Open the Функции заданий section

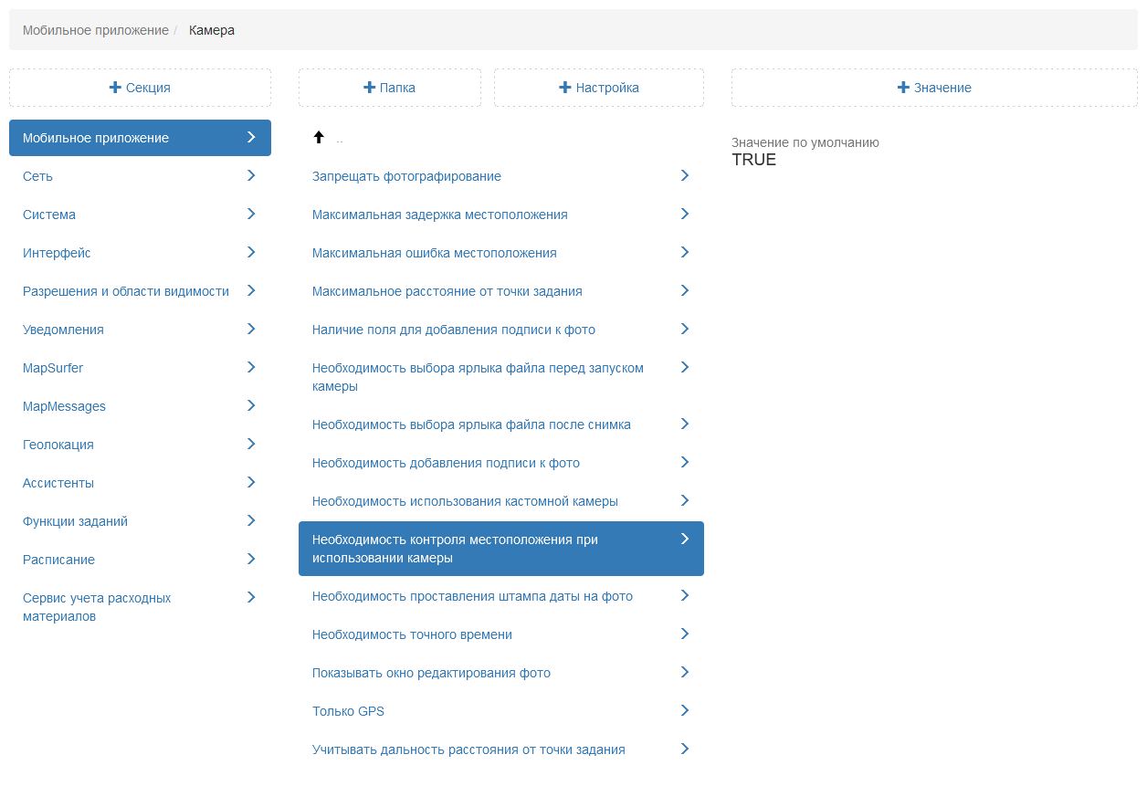tap(140, 521)
